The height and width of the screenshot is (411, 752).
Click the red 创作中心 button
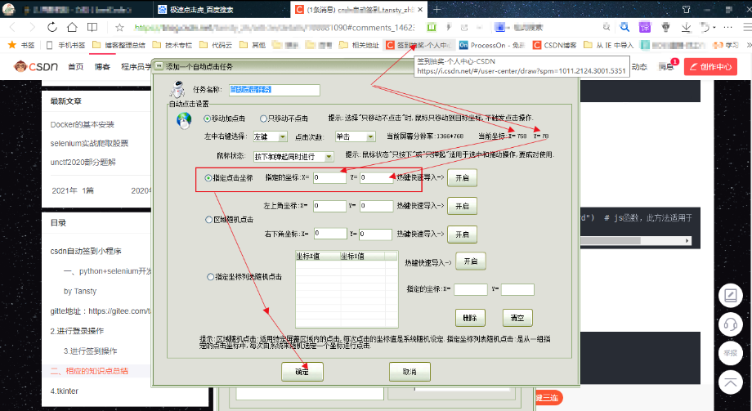pyautogui.click(x=711, y=67)
